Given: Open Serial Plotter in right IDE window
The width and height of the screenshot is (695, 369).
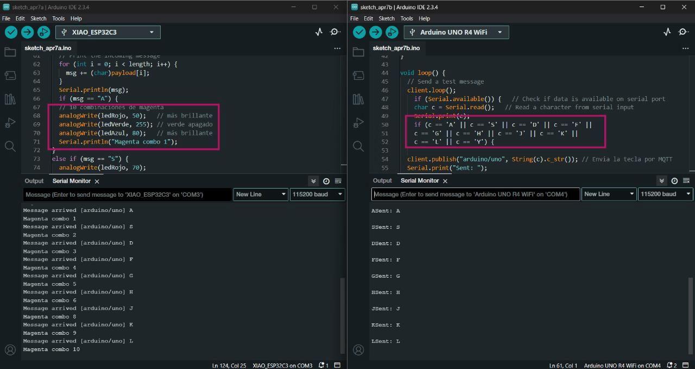Looking at the screenshot, I should click(667, 32).
